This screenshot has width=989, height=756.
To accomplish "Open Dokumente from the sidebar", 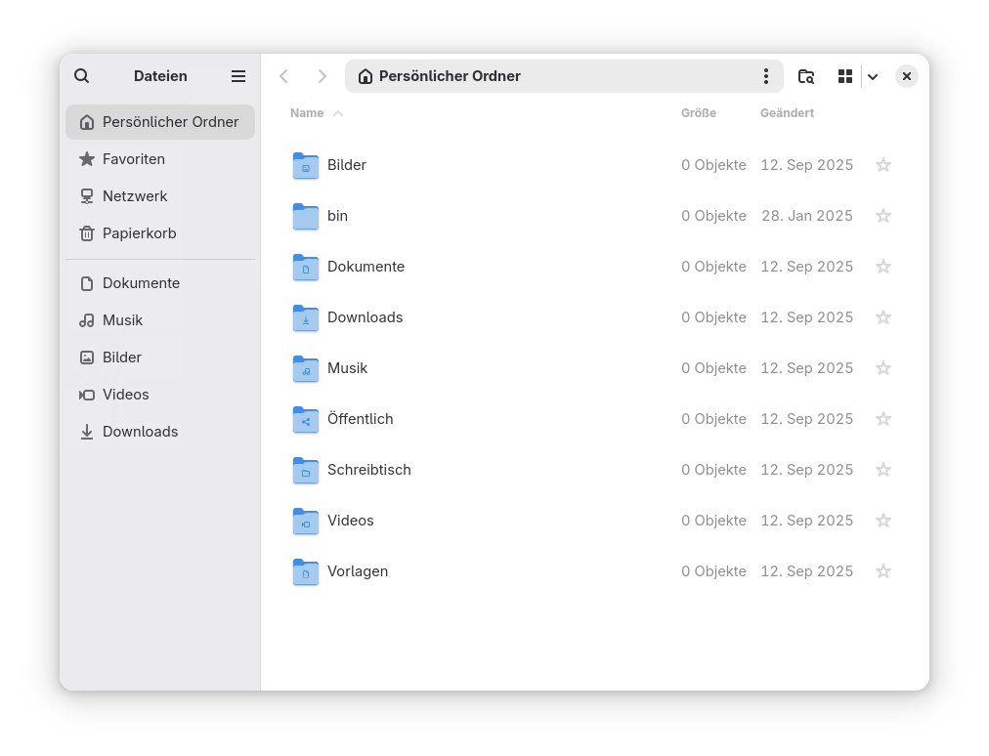I will click(x=141, y=282).
